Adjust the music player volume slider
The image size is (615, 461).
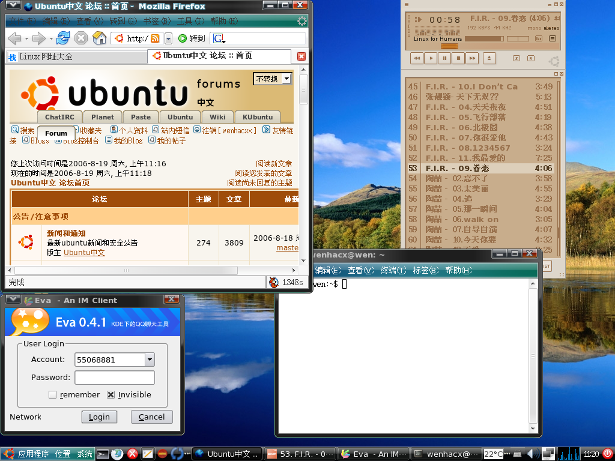pyautogui.click(x=484, y=39)
